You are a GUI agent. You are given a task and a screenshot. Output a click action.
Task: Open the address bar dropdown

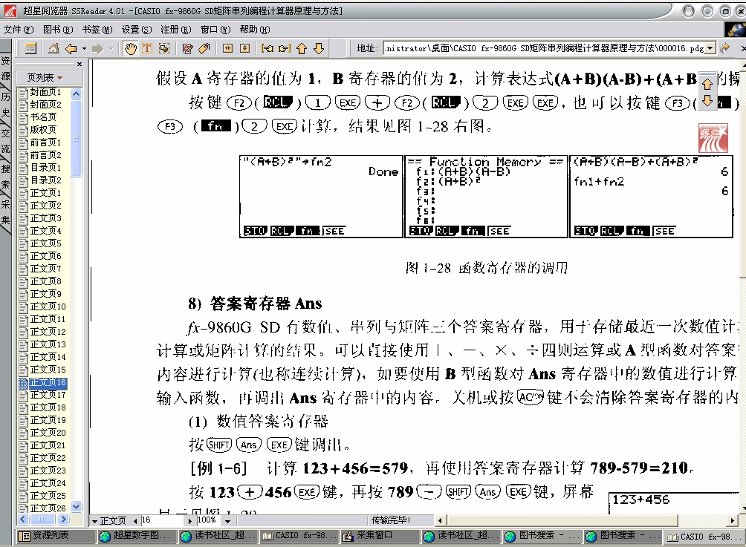710,48
